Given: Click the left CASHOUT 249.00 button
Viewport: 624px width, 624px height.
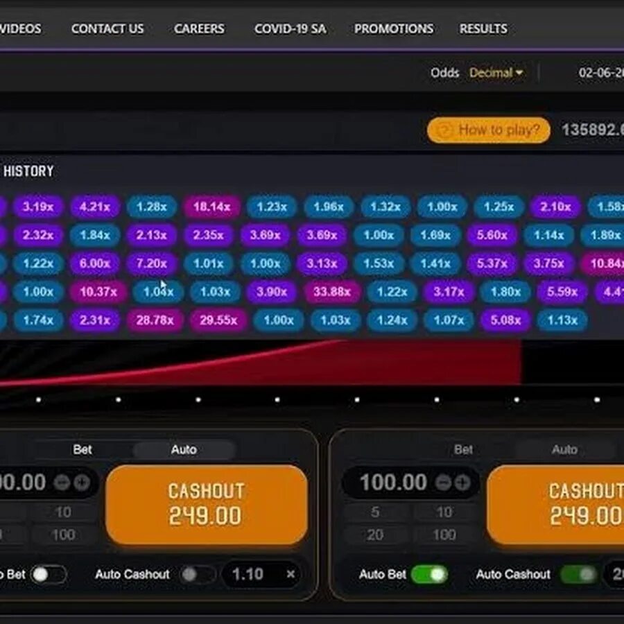Looking at the screenshot, I should [207, 504].
